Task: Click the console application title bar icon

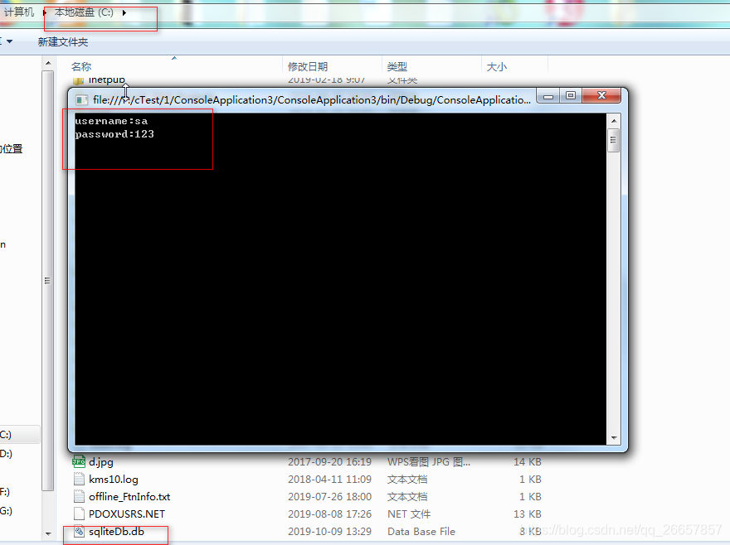Action: (81, 99)
